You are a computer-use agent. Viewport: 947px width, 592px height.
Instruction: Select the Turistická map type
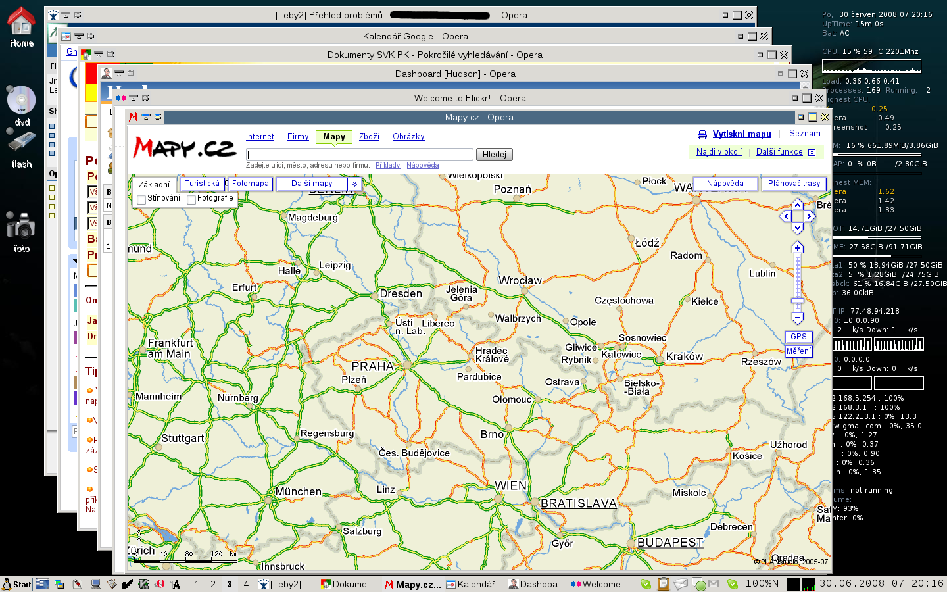(x=202, y=184)
